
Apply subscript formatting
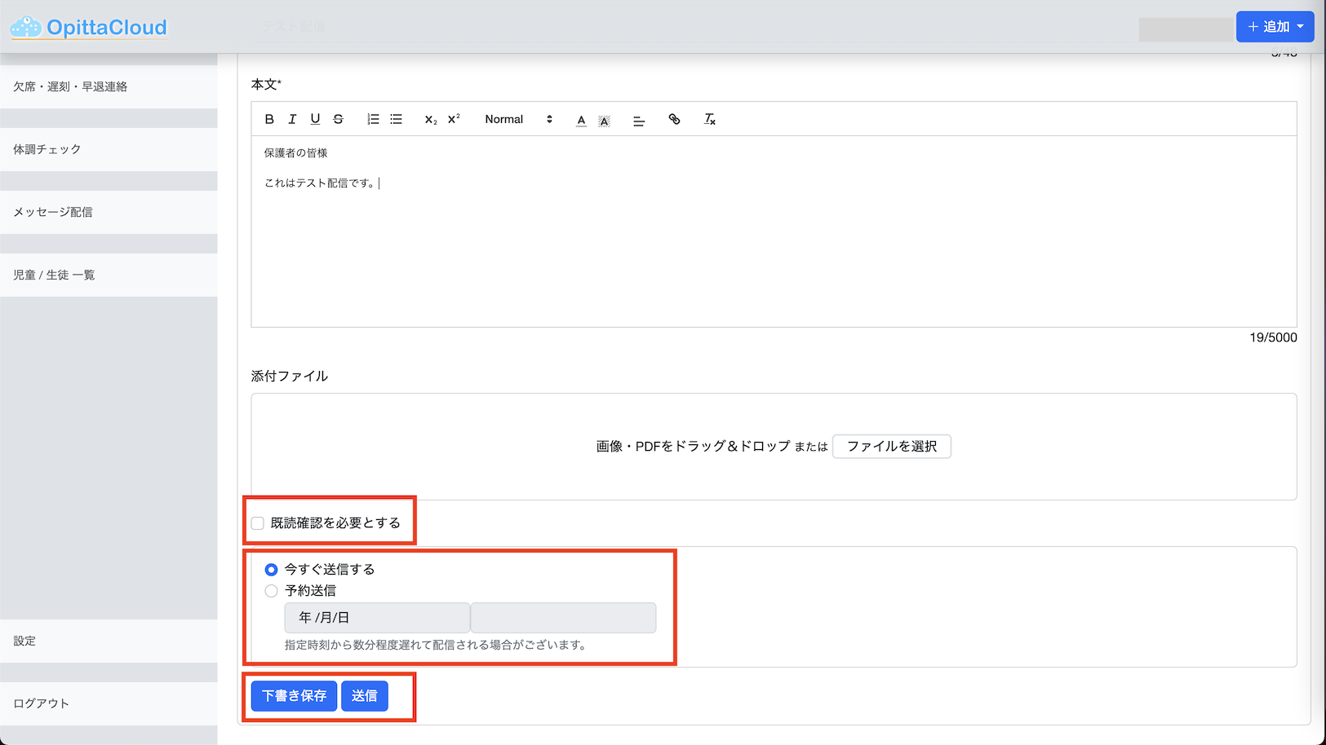[431, 119]
